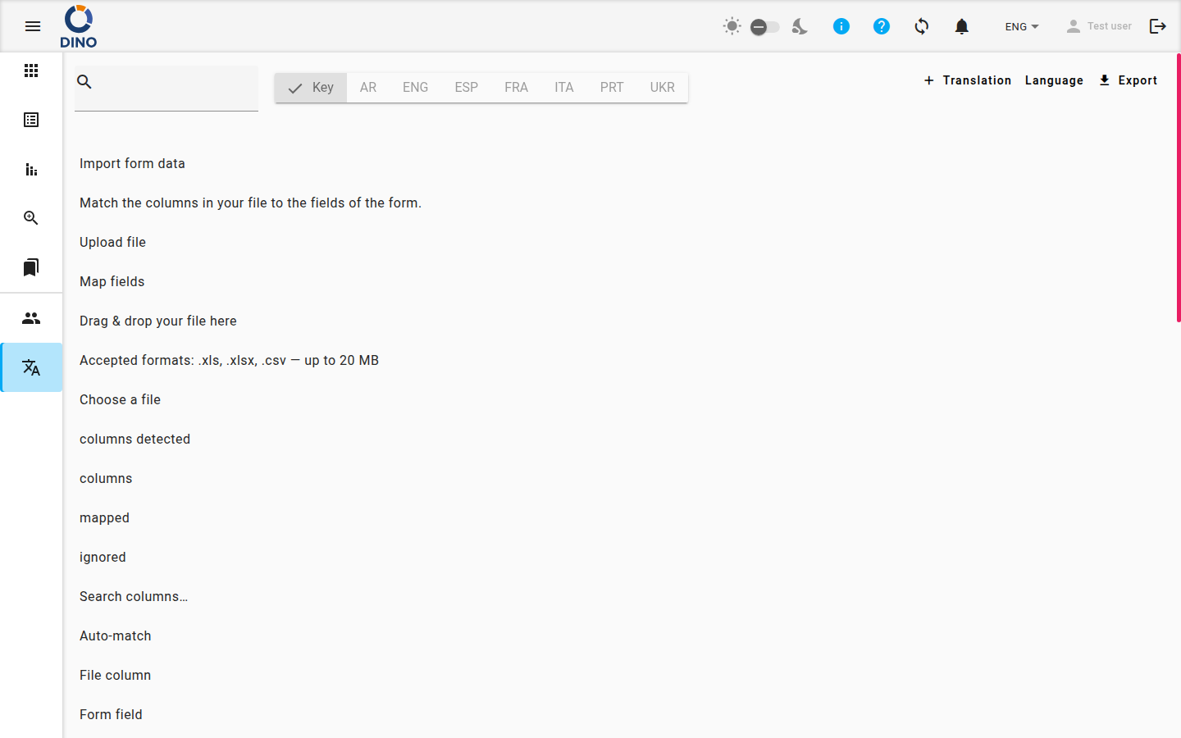Image resolution: width=1181 pixels, height=738 pixels.
Task: Open the zoom-search sidebar icon
Action: (31, 218)
